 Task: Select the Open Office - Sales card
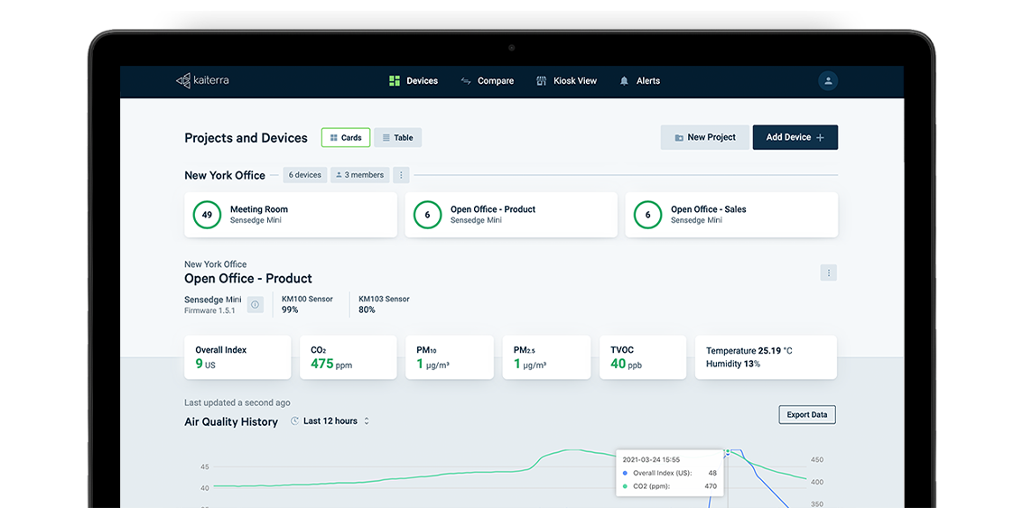731,215
